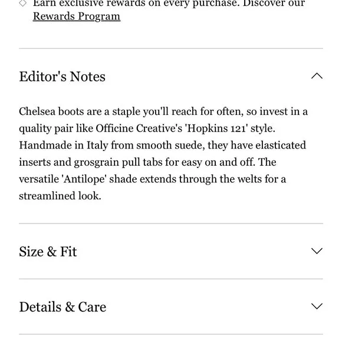The height and width of the screenshot is (342, 342).
Task: Click the 'streamlined look.' closing words
Action: pyautogui.click(x=60, y=196)
